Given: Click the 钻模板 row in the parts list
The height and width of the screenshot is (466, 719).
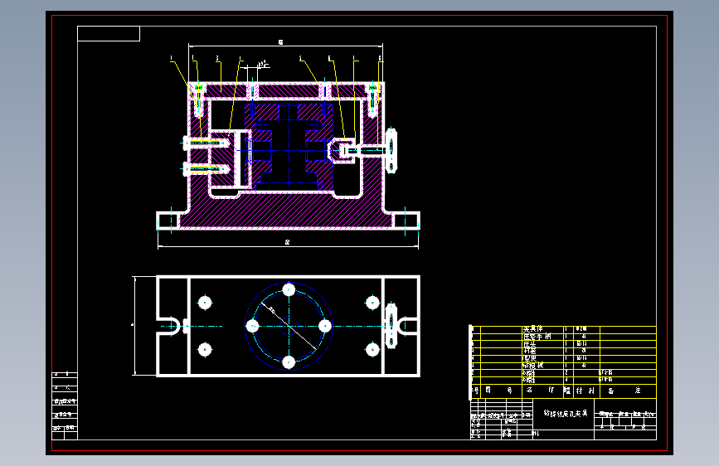Looking at the screenshot, I should click(564, 366).
